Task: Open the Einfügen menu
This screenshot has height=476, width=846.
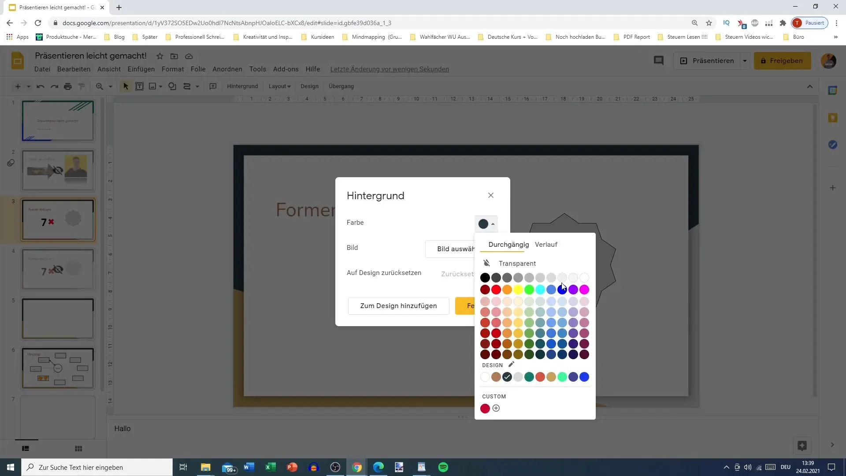Action: click(141, 69)
